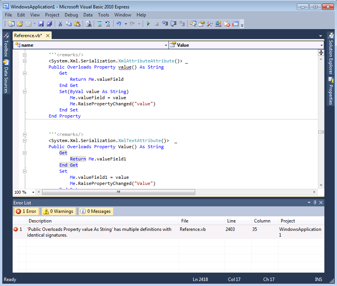Screen dimensions: 337x286
Task: Click the Step Into debug icon
Action: pyautogui.click(x=165, y=24)
